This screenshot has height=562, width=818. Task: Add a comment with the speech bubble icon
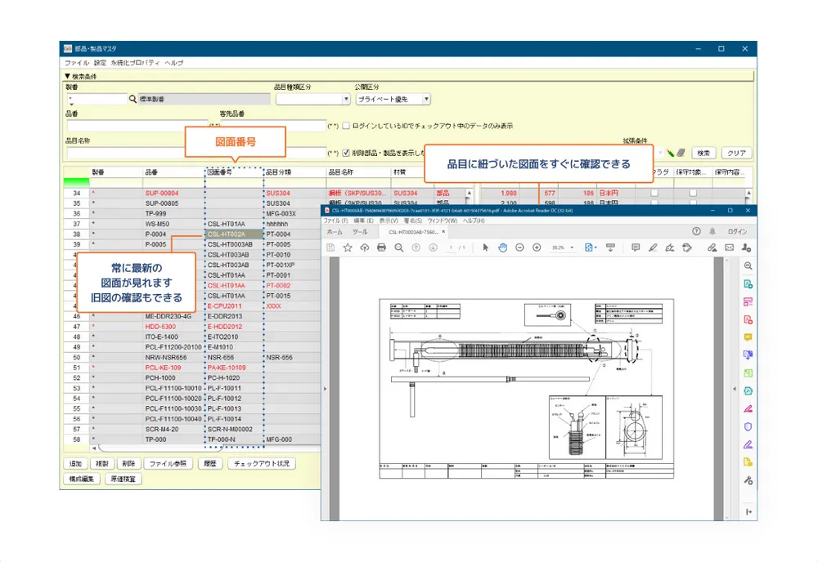[636, 248]
